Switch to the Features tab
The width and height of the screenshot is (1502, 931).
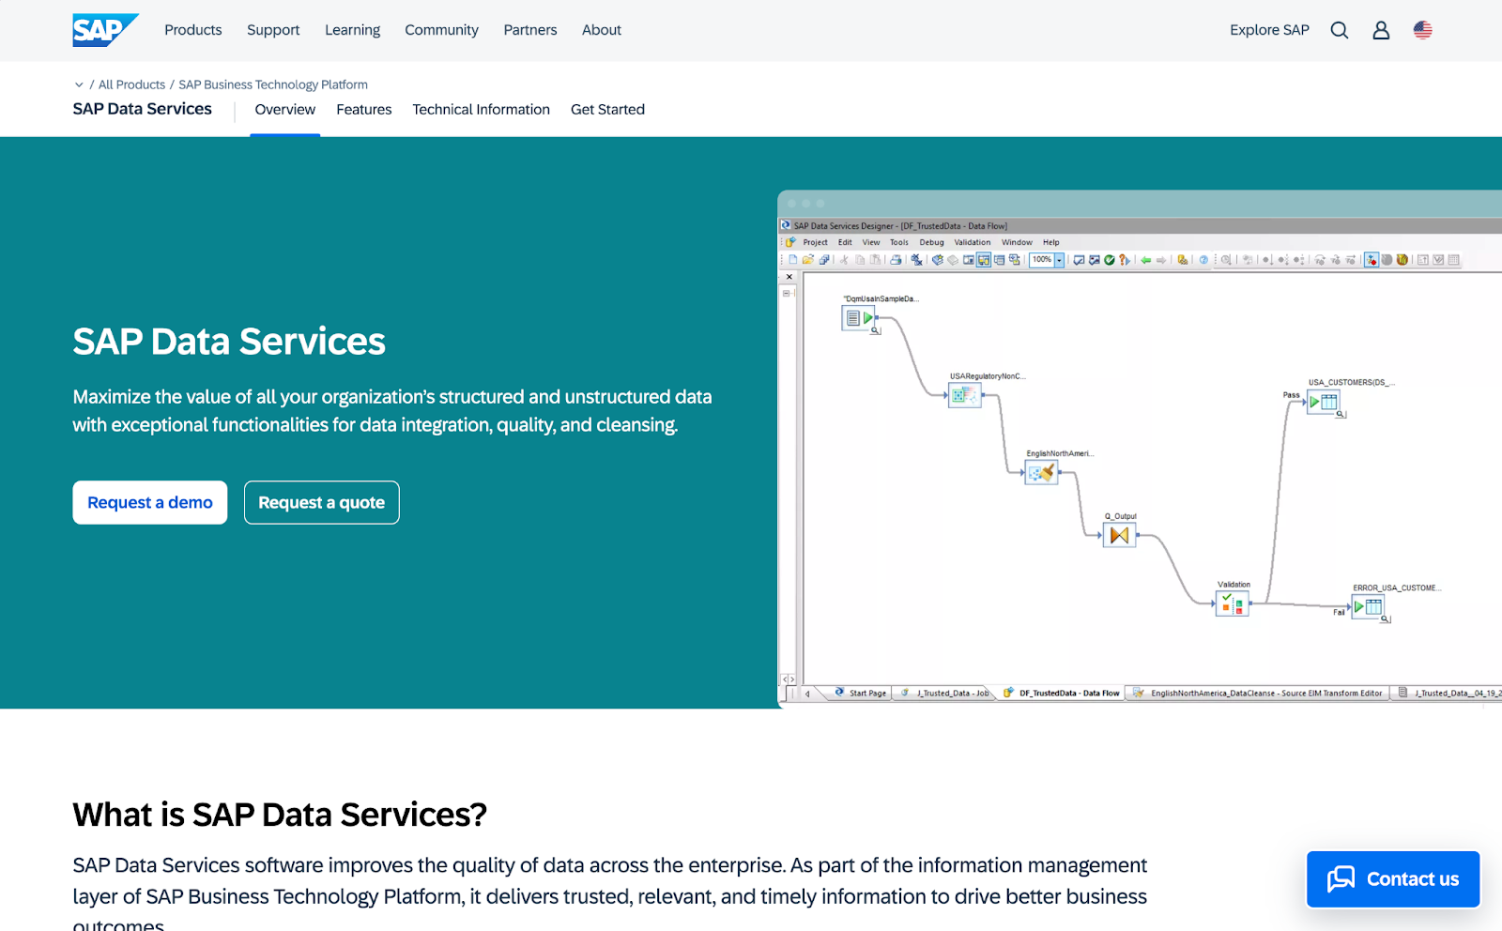coord(364,110)
